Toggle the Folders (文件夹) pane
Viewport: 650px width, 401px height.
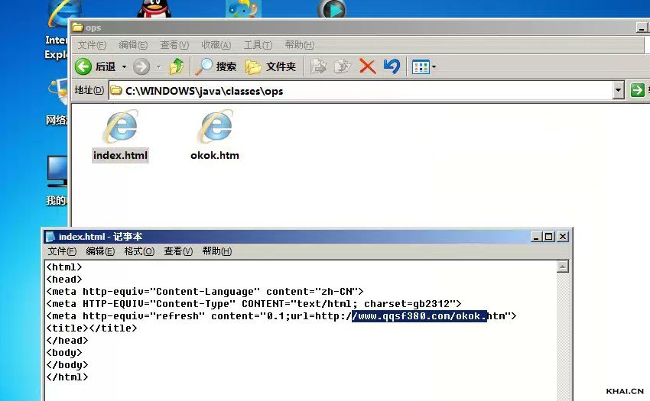point(271,66)
